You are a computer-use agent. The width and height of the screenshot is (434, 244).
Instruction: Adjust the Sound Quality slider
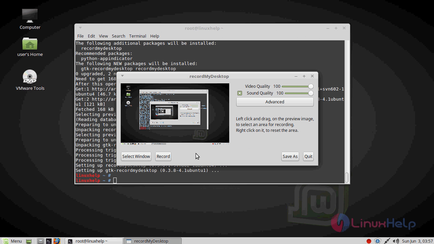pyautogui.click(x=299, y=93)
